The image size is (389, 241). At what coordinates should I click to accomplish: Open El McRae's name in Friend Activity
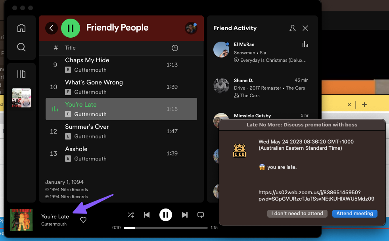pyautogui.click(x=244, y=44)
